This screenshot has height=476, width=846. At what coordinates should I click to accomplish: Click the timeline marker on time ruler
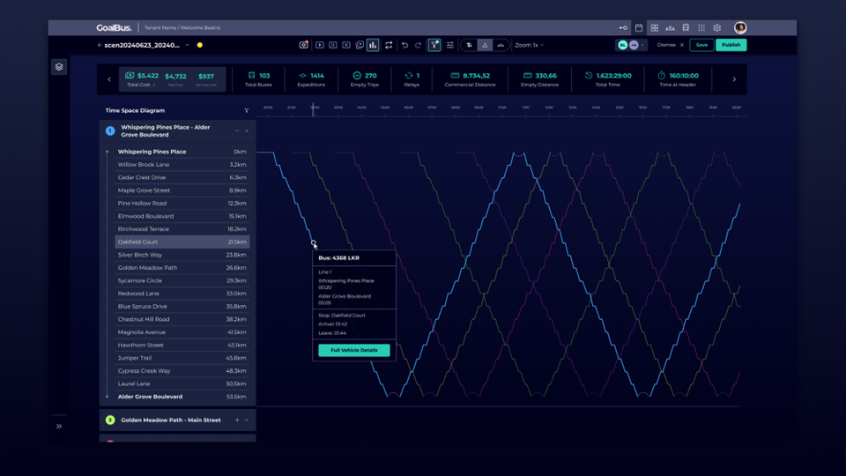pyautogui.click(x=313, y=109)
